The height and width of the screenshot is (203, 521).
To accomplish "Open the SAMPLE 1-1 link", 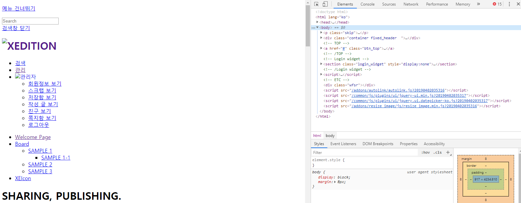I will click(56, 158).
